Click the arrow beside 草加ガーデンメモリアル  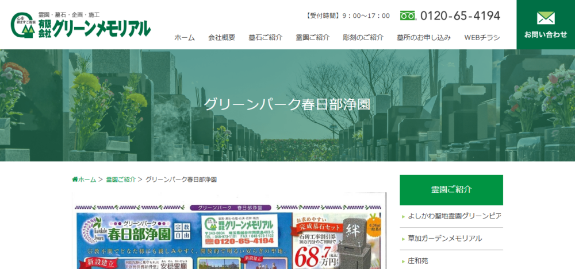404,239
